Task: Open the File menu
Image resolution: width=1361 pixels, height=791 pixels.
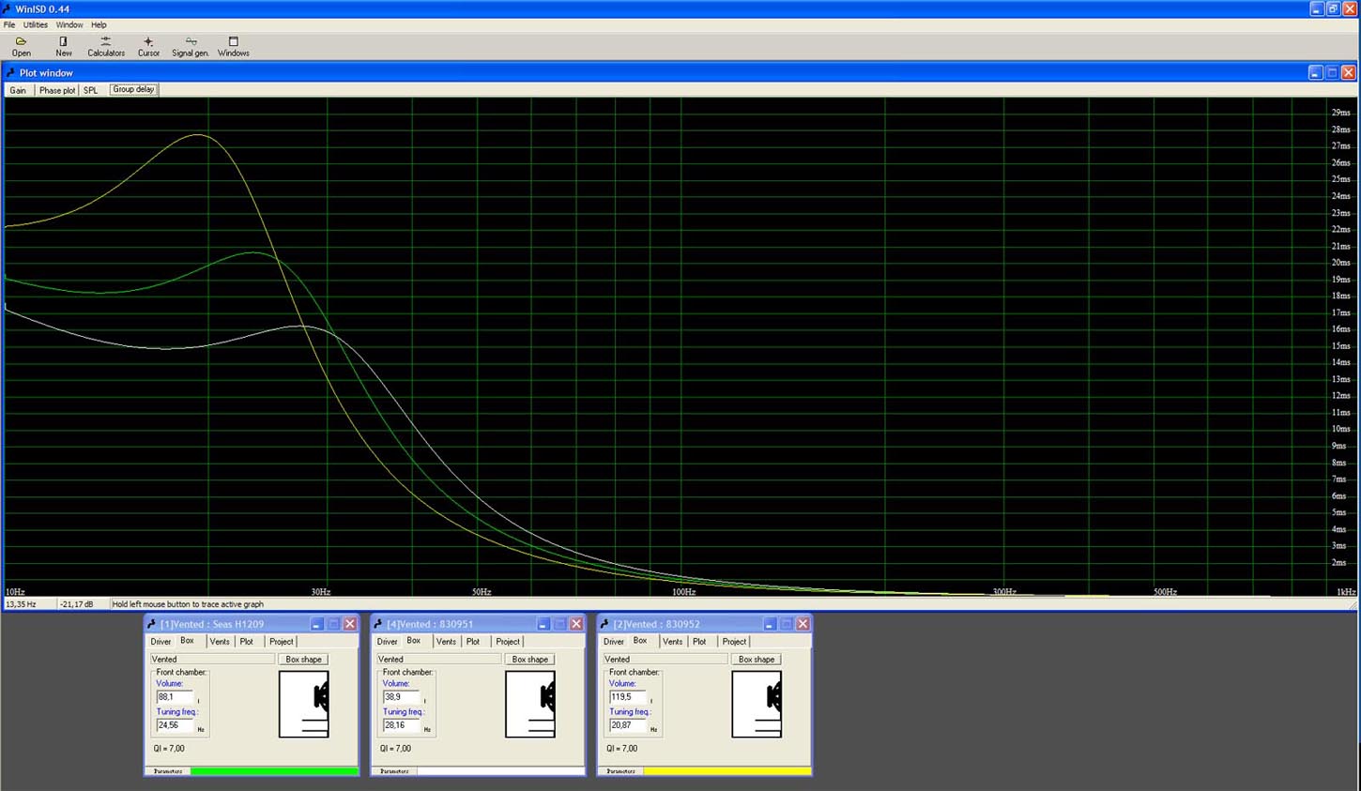Action: (9, 25)
